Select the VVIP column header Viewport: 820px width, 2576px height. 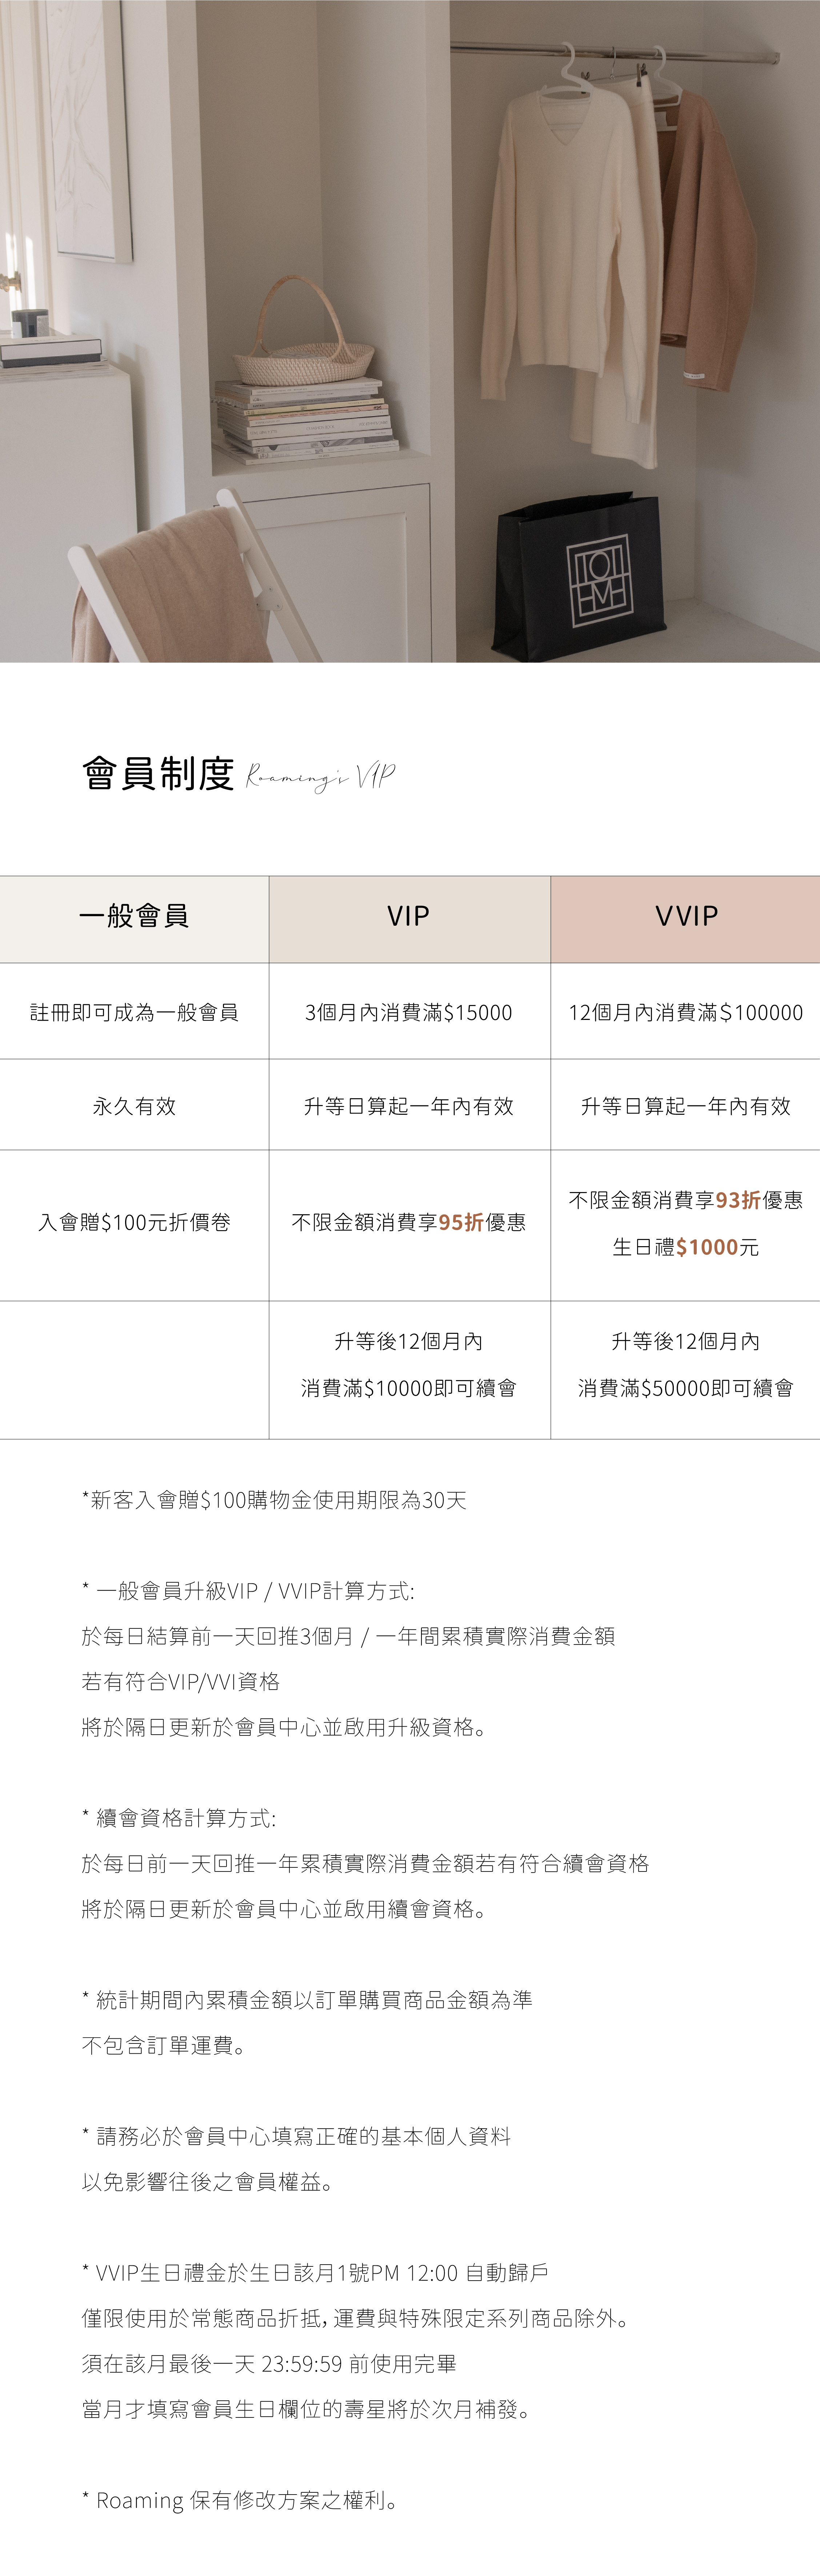coord(686,916)
